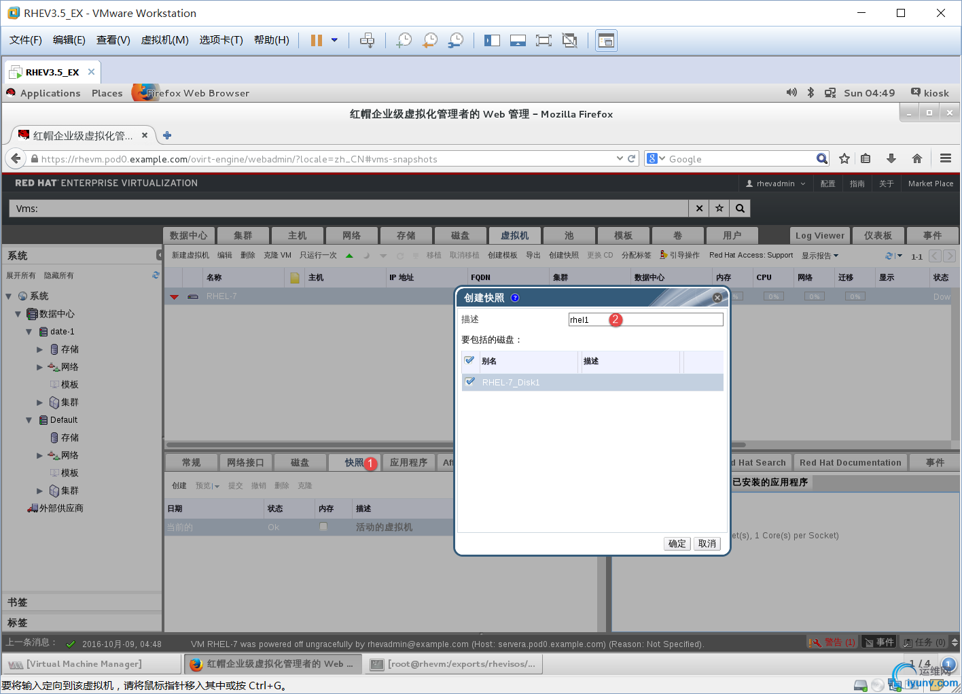Reload the page in Firefox

click(x=632, y=158)
